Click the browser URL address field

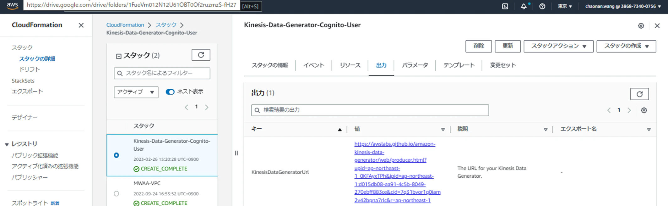click(x=132, y=5)
